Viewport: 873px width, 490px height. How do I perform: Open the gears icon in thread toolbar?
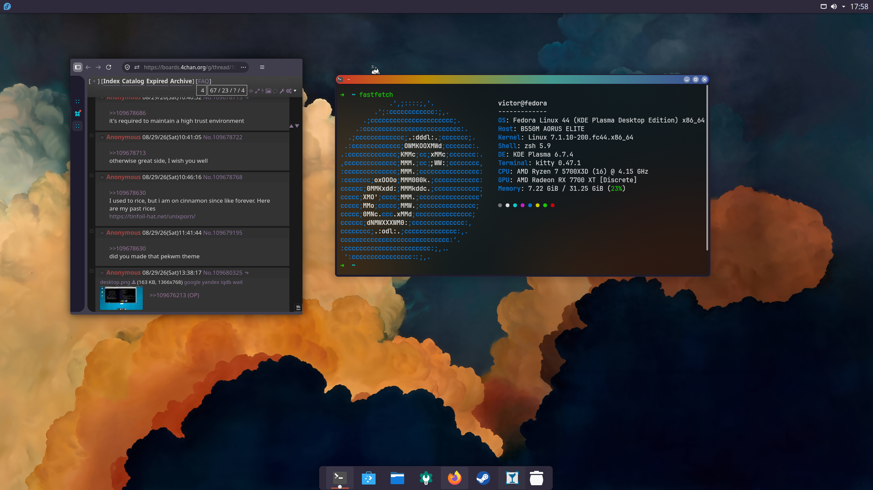(289, 91)
